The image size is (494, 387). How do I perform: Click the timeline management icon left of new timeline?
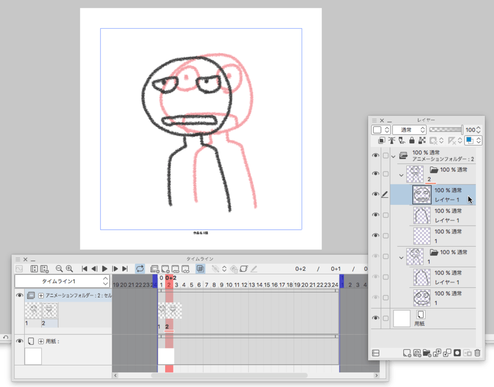[x=34, y=269]
